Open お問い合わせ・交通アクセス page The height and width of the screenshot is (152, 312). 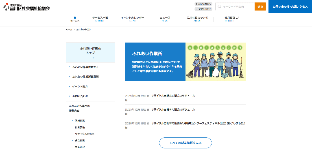point(290,6)
